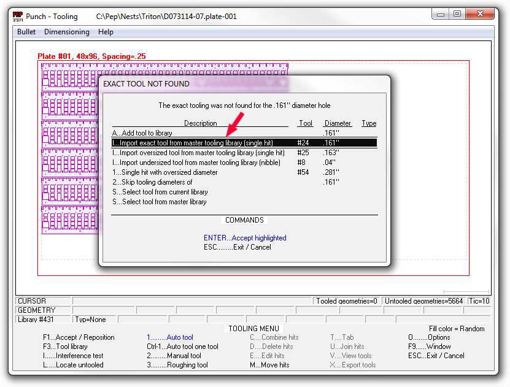Click ENTER Accept highlighted command
The image size is (510, 387).
pyautogui.click(x=245, y=238)
